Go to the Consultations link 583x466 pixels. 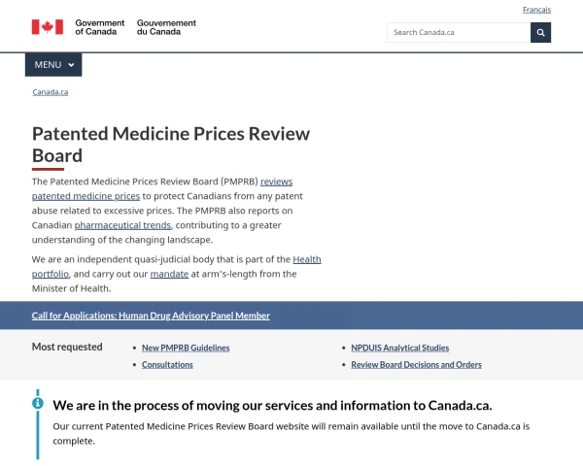pyautogui.click(x=167, y=365)
